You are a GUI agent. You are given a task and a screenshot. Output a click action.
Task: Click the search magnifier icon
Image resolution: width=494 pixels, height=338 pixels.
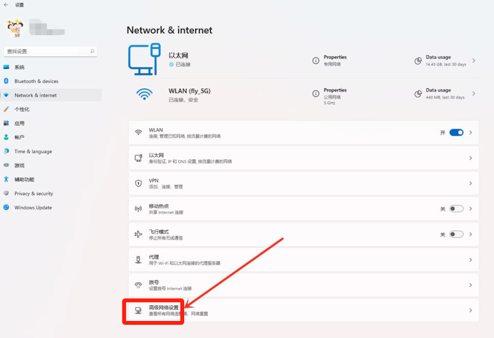point(92,51)
